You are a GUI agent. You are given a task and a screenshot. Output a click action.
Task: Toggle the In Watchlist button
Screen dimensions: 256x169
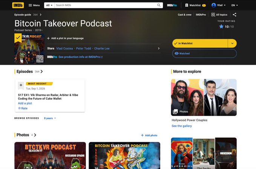(200, 43)
